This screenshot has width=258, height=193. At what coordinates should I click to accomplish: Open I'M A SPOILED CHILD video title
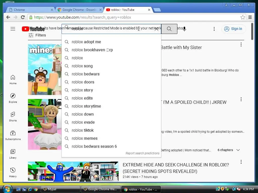coord(194,102)
